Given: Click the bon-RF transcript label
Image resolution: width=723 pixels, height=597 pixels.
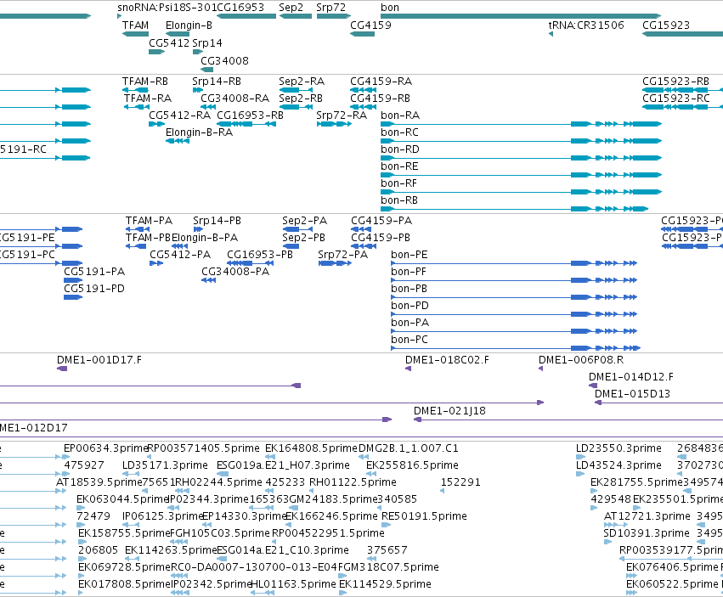Looking at the screenshot, I should (398, 184).
